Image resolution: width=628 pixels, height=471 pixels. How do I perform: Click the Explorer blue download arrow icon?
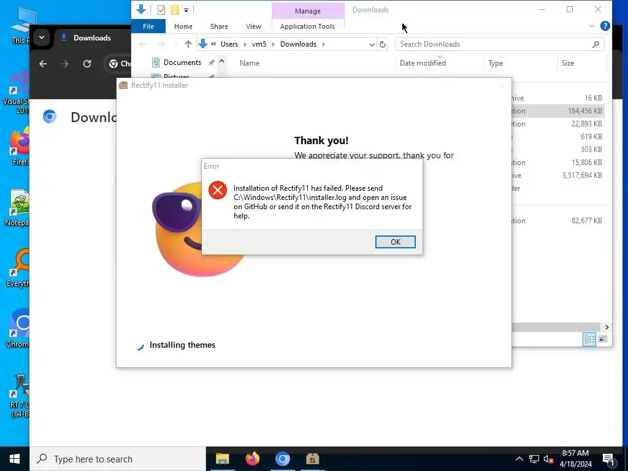click(141, 9)
